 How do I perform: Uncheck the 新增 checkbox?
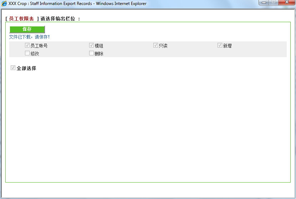[220, 45]
